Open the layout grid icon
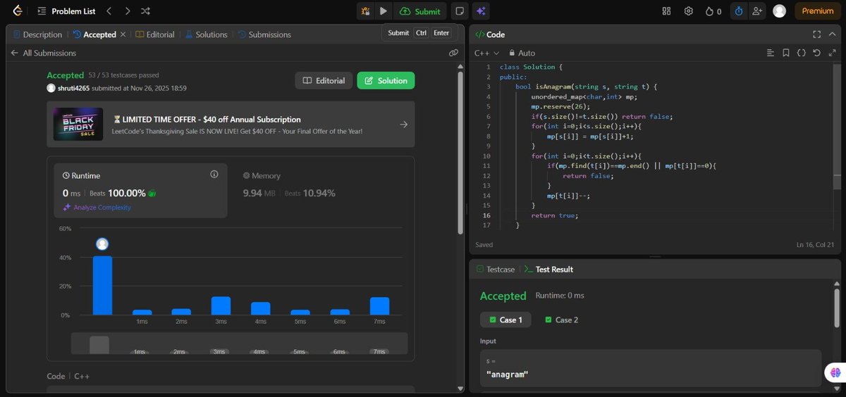This screenshot has width=846, height=397. (667, 11)
